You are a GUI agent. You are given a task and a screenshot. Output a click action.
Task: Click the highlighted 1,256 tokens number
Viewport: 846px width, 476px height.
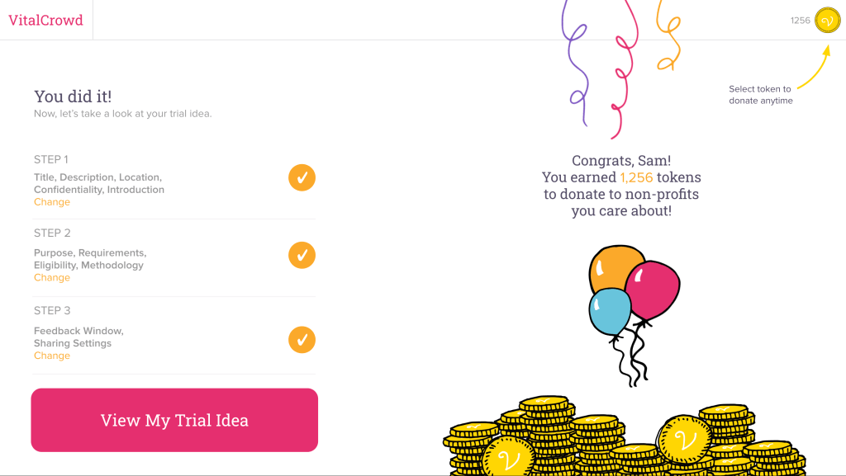pos(636,177)
